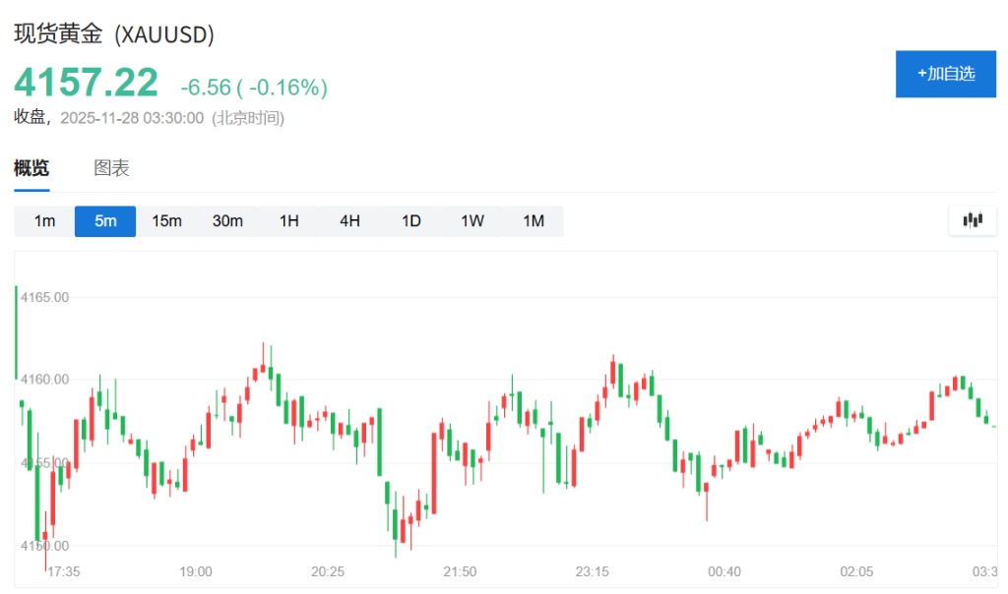The image size is (1008, 594).
Task: Click the 21:50 time axis marker
Action: [x=460, y=571]
